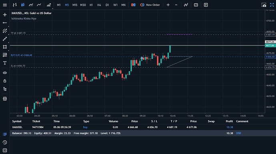Select the H1 timeframe
The height and width of the screenshot is (154, 276).
coord(91,5)
